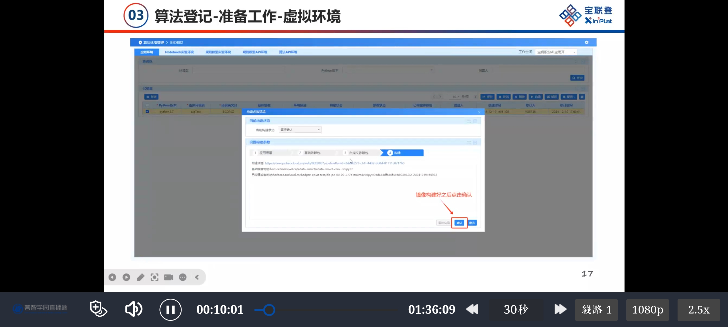Go to the previous slide arrow

tap(112, 277)
